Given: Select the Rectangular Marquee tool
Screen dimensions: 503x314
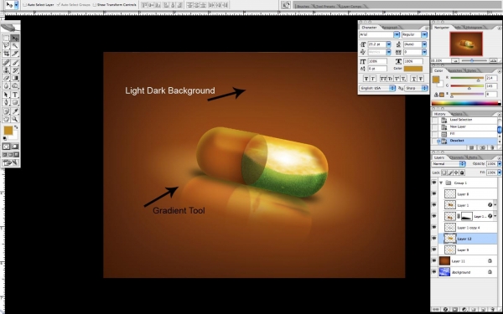Looking at the screenshot, I should [6, 39].
